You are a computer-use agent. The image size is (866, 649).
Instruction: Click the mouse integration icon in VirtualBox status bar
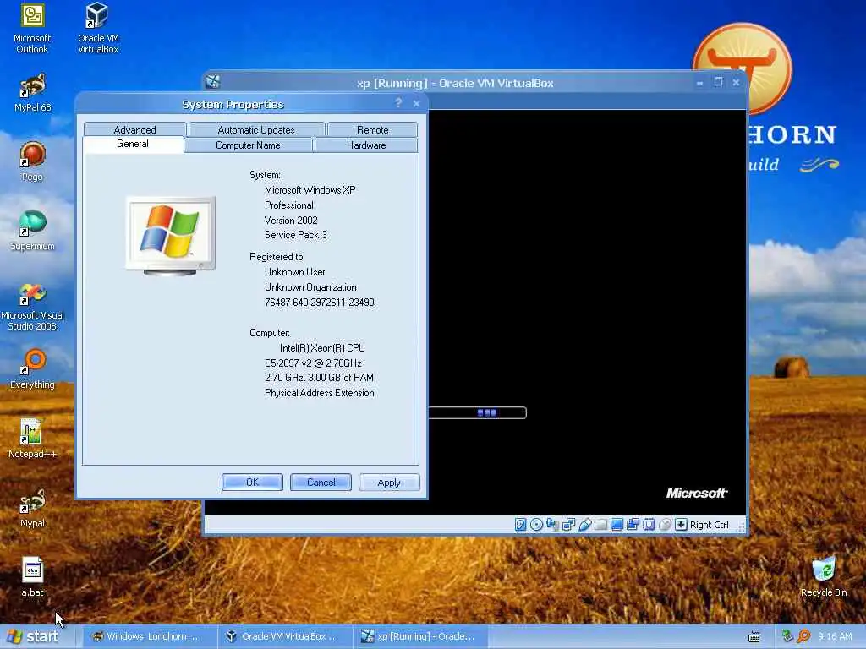point(665,524)
